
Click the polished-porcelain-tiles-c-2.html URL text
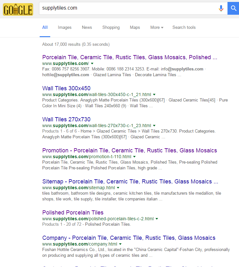(98, 219)
